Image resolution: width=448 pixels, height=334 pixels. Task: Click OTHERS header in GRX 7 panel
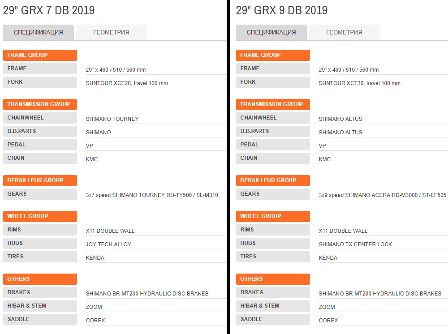[40, 279]
